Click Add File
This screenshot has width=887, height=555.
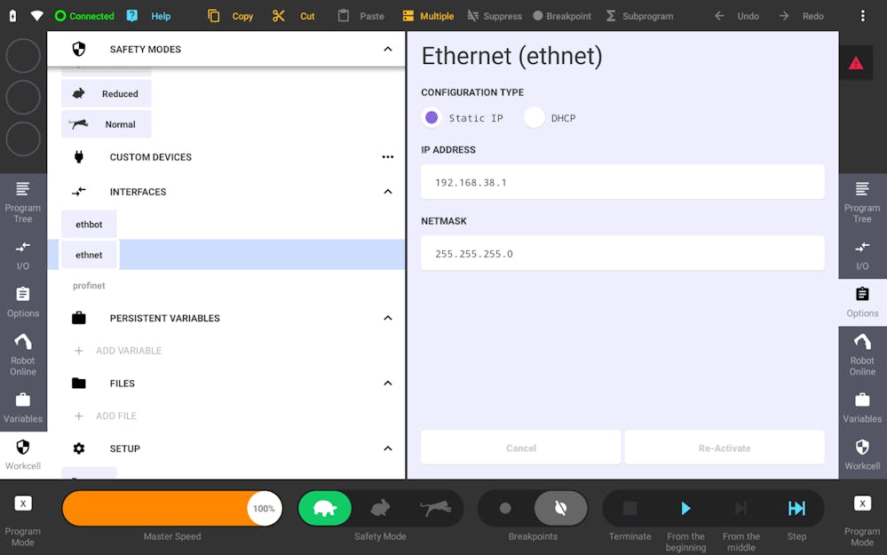106,416
